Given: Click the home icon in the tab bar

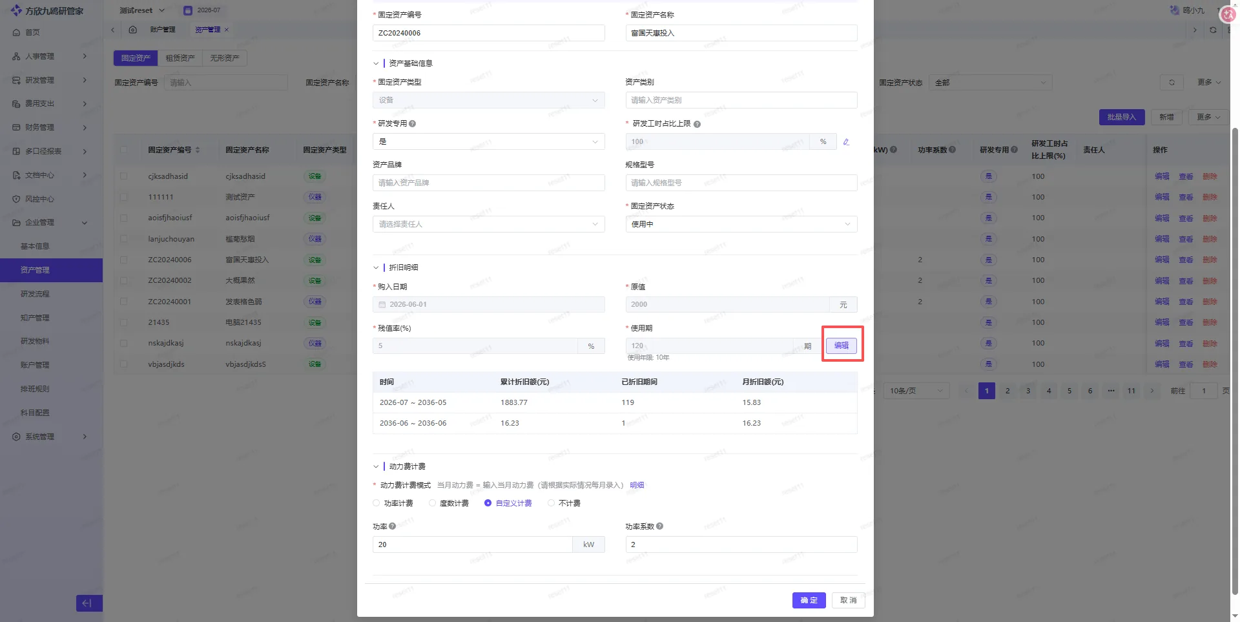Looking at the screenshot, I should [132, 30].
